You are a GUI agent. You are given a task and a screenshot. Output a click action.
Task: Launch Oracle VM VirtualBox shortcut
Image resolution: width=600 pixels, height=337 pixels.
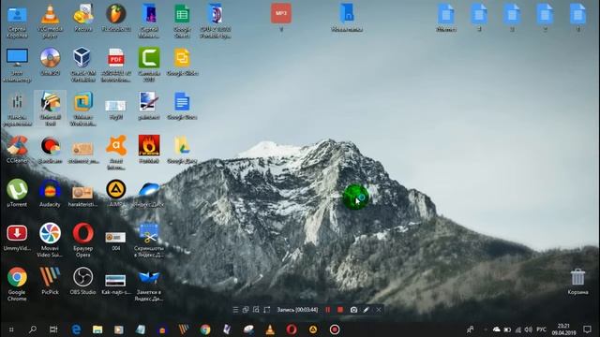tap(83, 65)
